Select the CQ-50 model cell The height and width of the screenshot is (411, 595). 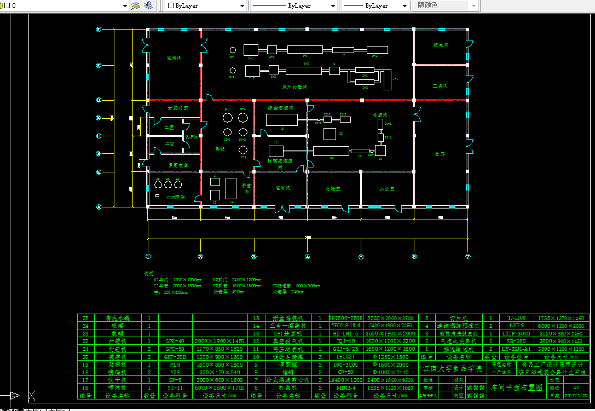tap(346, 372)
